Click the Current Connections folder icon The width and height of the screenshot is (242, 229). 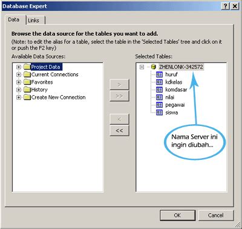[x=27, y=75]
